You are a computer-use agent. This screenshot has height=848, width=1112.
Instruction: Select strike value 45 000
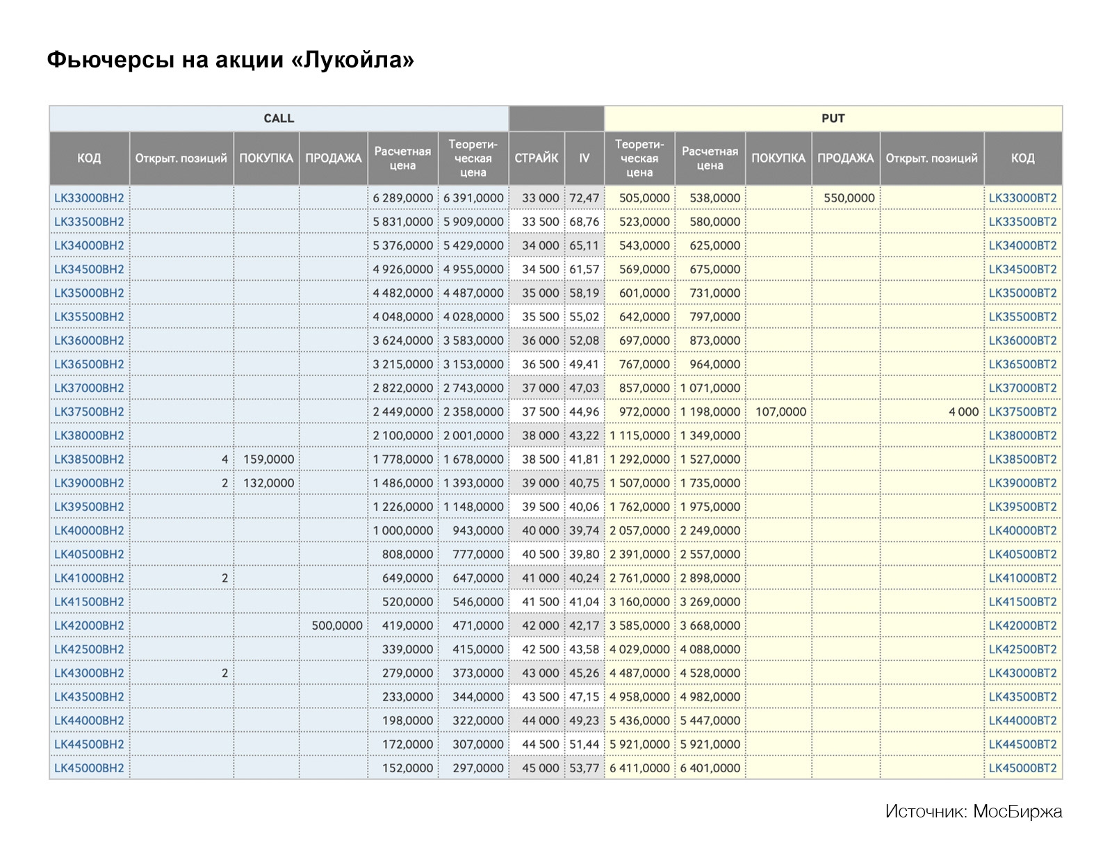(x=540, y=767)
